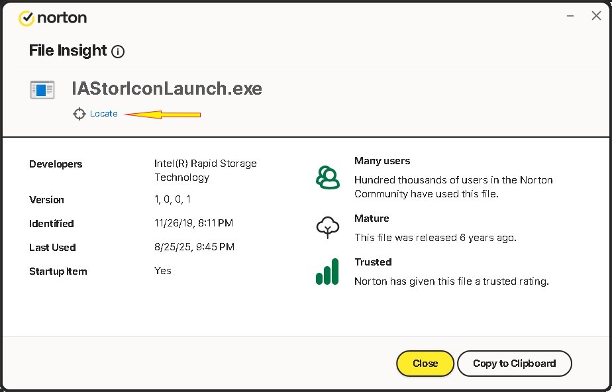Click the Mature tree icon
The height and width of the screenshot is (392, 612).
(x=327, y=228)
